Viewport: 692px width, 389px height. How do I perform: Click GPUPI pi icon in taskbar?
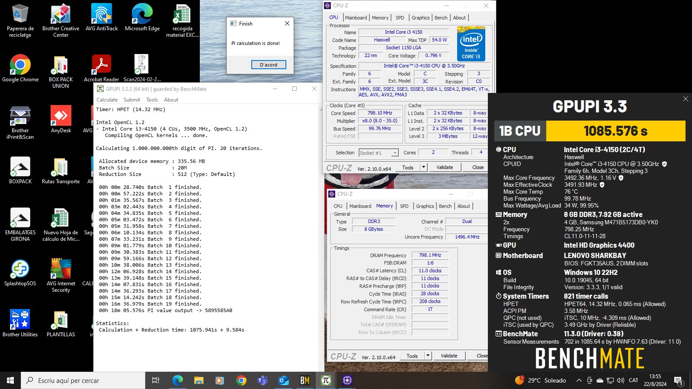[326, 380]
